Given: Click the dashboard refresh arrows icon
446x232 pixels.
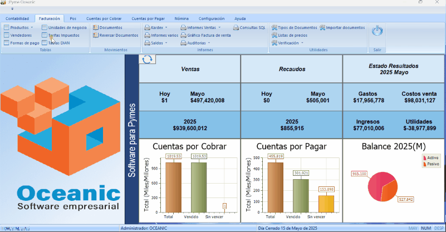Looking at the screenshot, I should coord(147,60).
